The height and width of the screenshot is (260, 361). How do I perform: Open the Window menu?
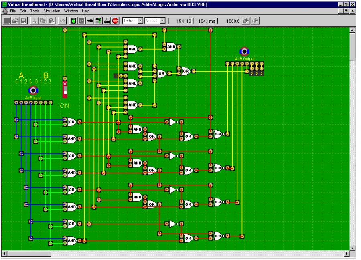coord(71,11)
